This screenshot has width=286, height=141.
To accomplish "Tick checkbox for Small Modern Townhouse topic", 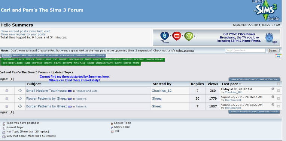I will tap(279, 91).
